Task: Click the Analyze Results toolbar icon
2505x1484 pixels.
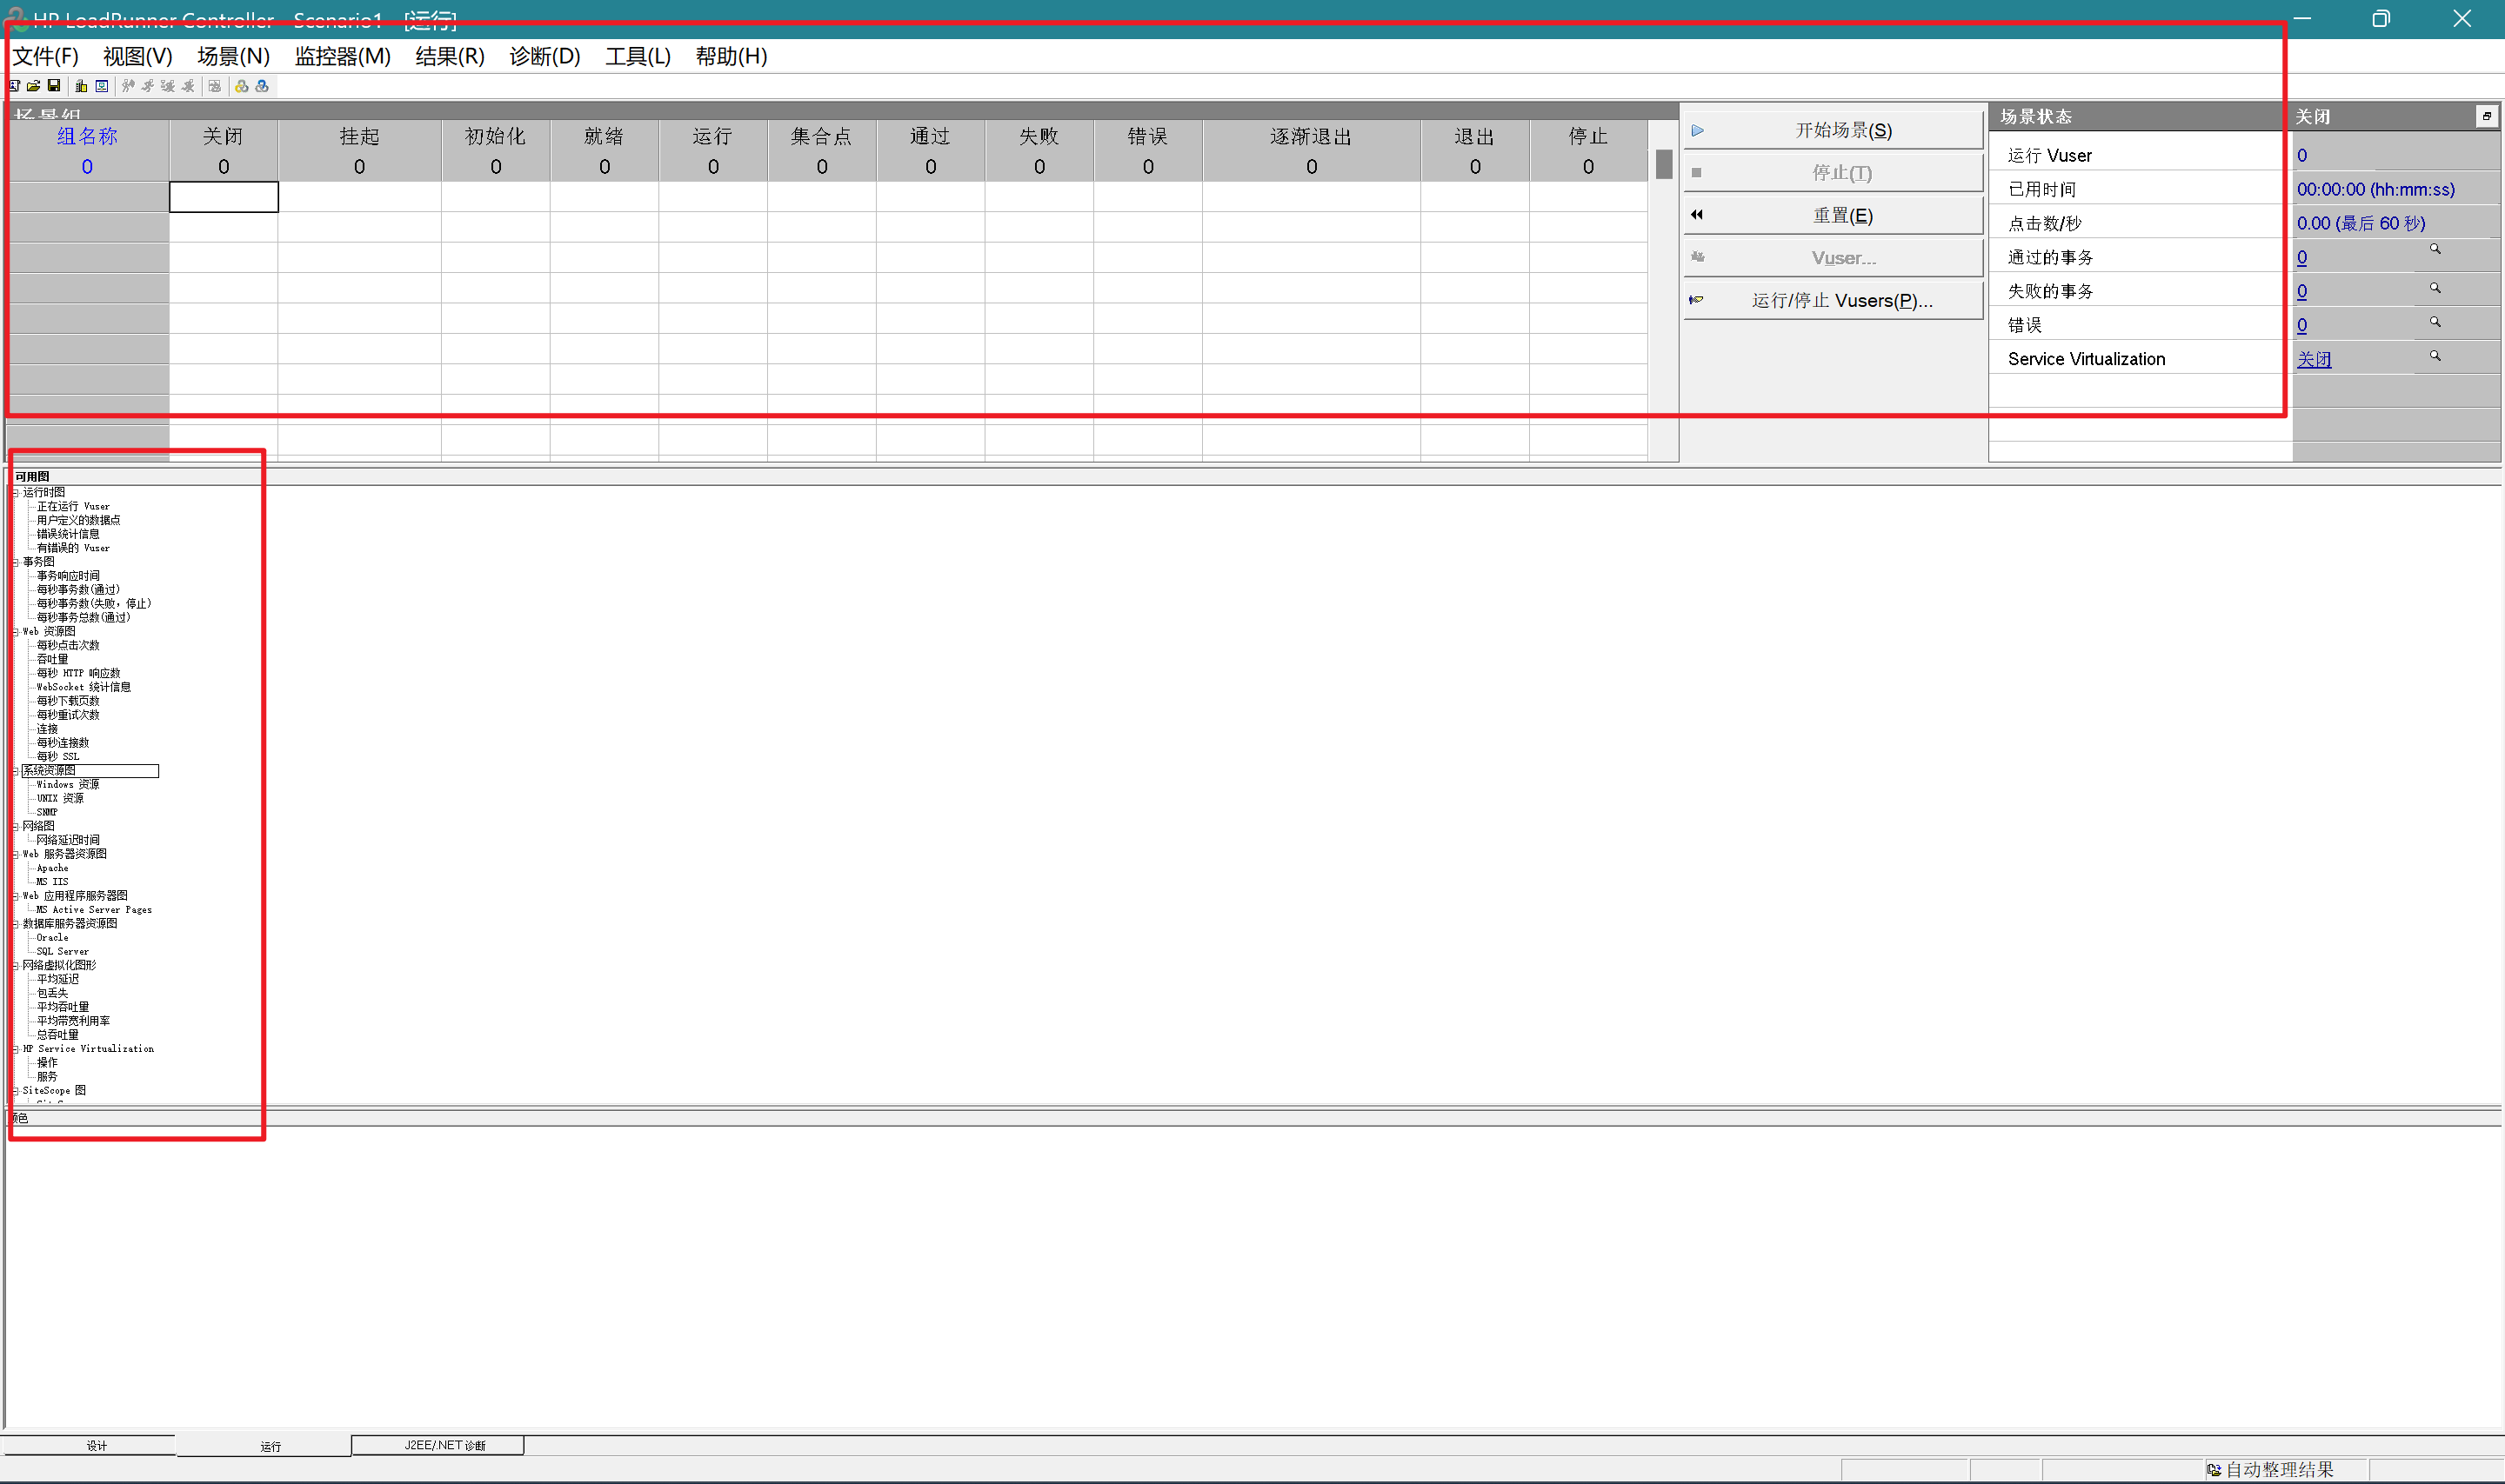Action: [215, 86]
